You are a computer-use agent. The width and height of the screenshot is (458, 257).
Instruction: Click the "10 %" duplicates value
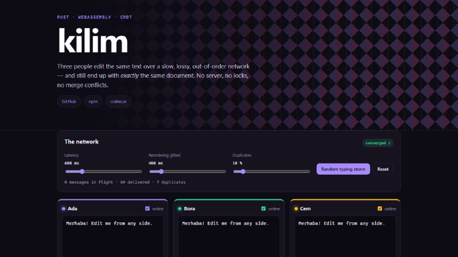coord(237,163)
